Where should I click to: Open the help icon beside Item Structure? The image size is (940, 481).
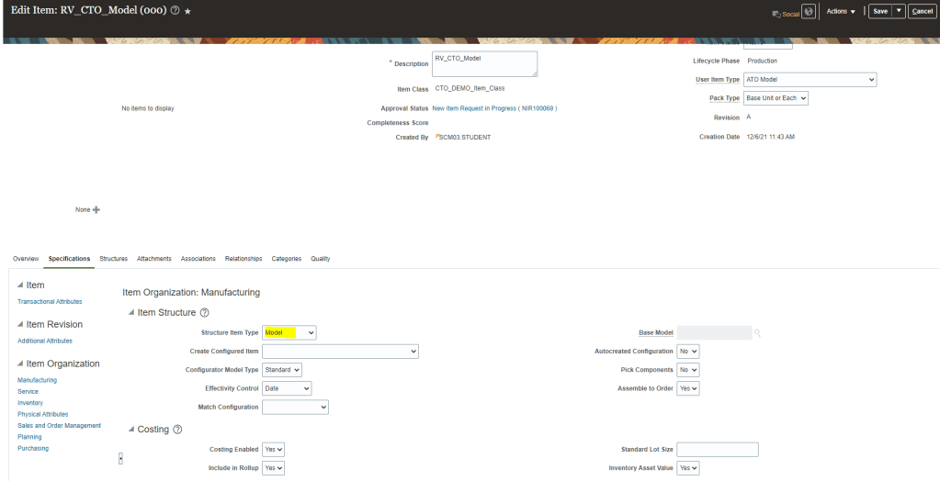(204, 313)
